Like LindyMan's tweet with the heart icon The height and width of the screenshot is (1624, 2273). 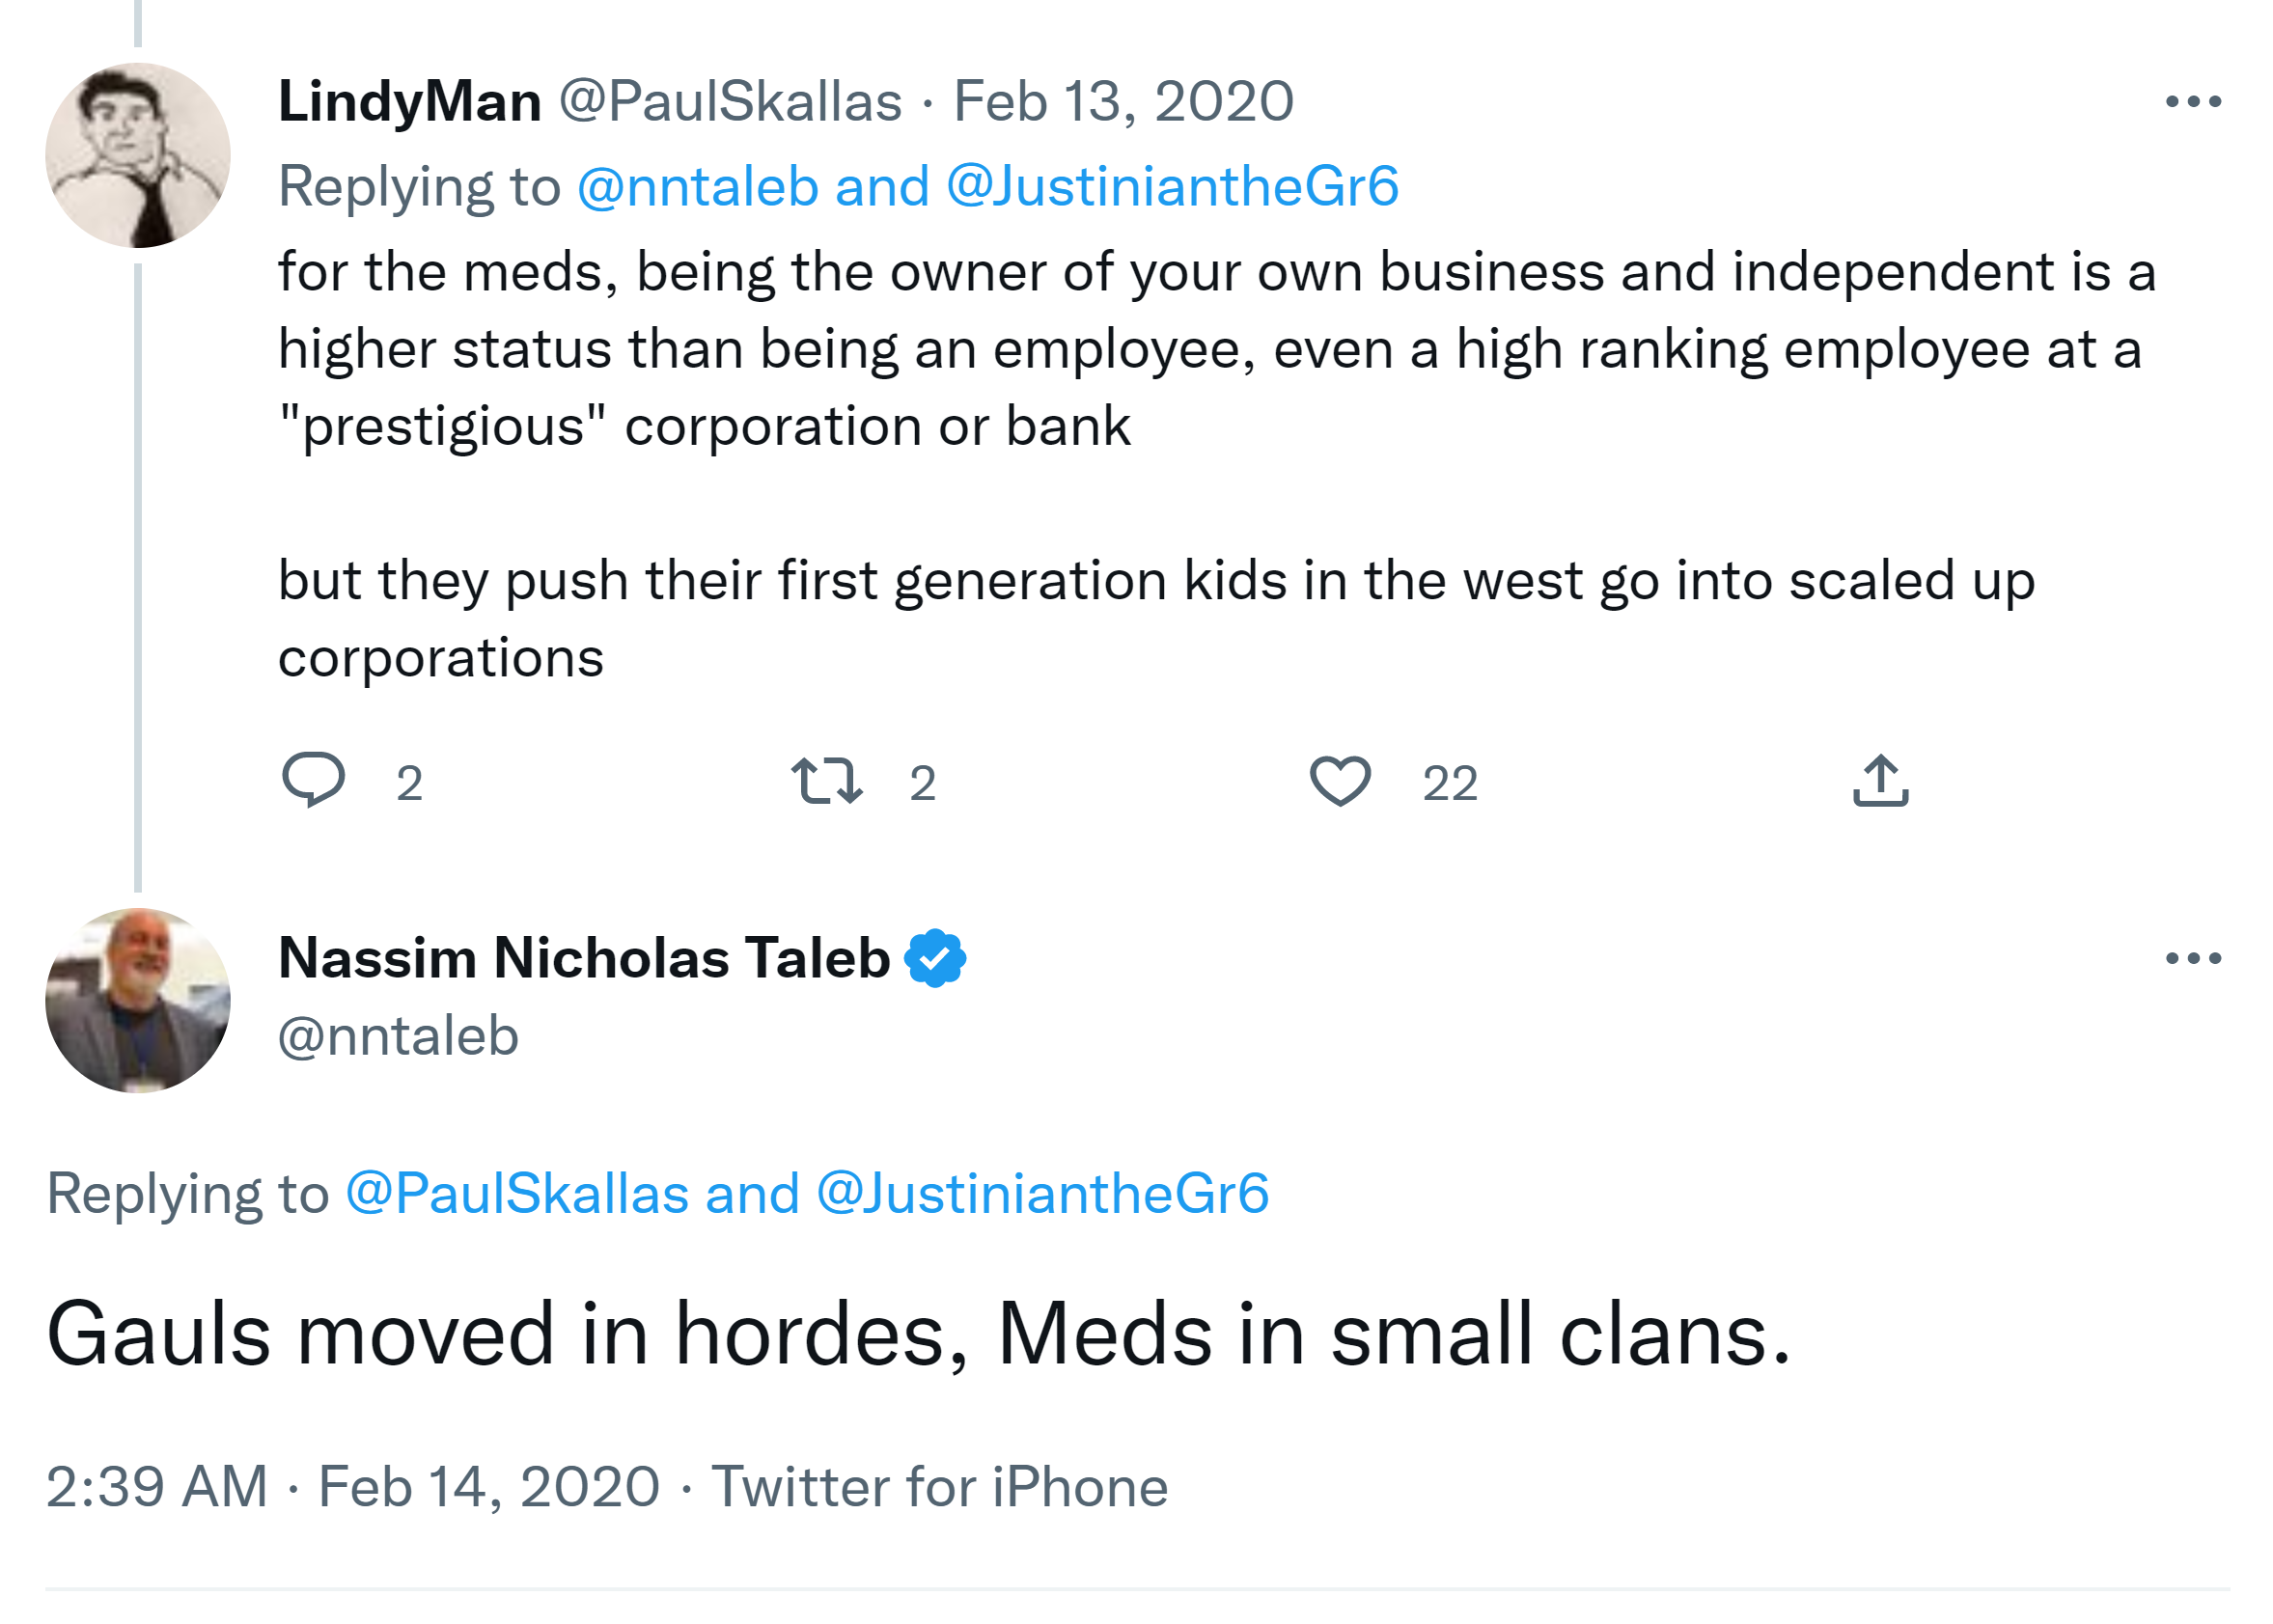point(1340,781)
